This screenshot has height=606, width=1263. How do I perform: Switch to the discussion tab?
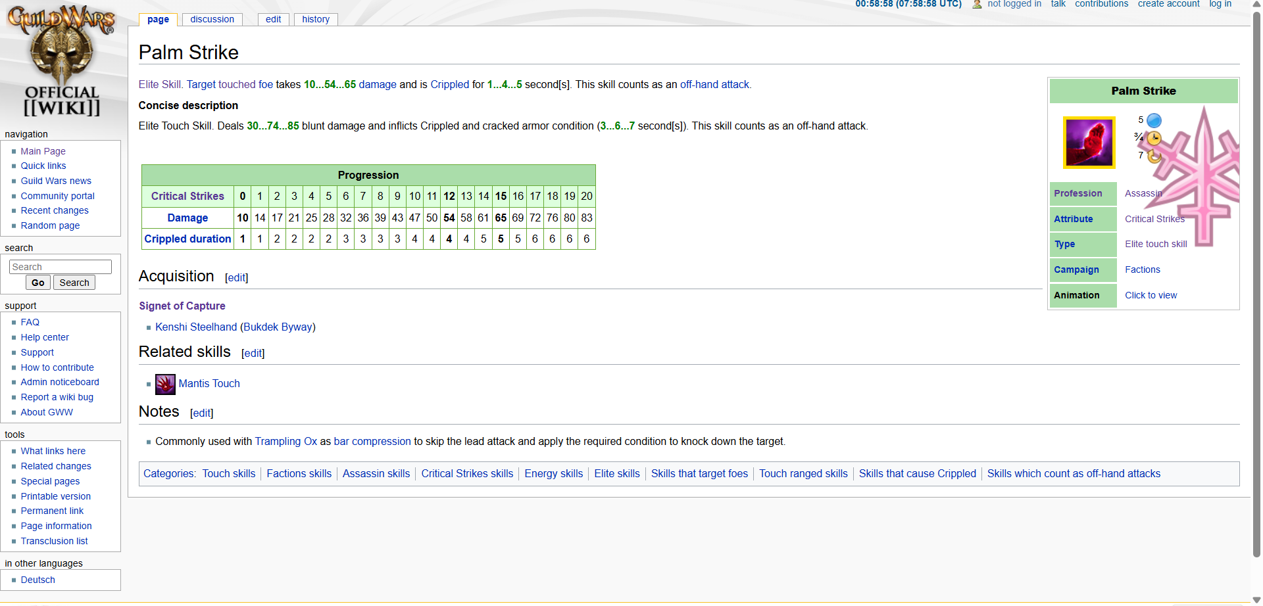click(212, 19)
